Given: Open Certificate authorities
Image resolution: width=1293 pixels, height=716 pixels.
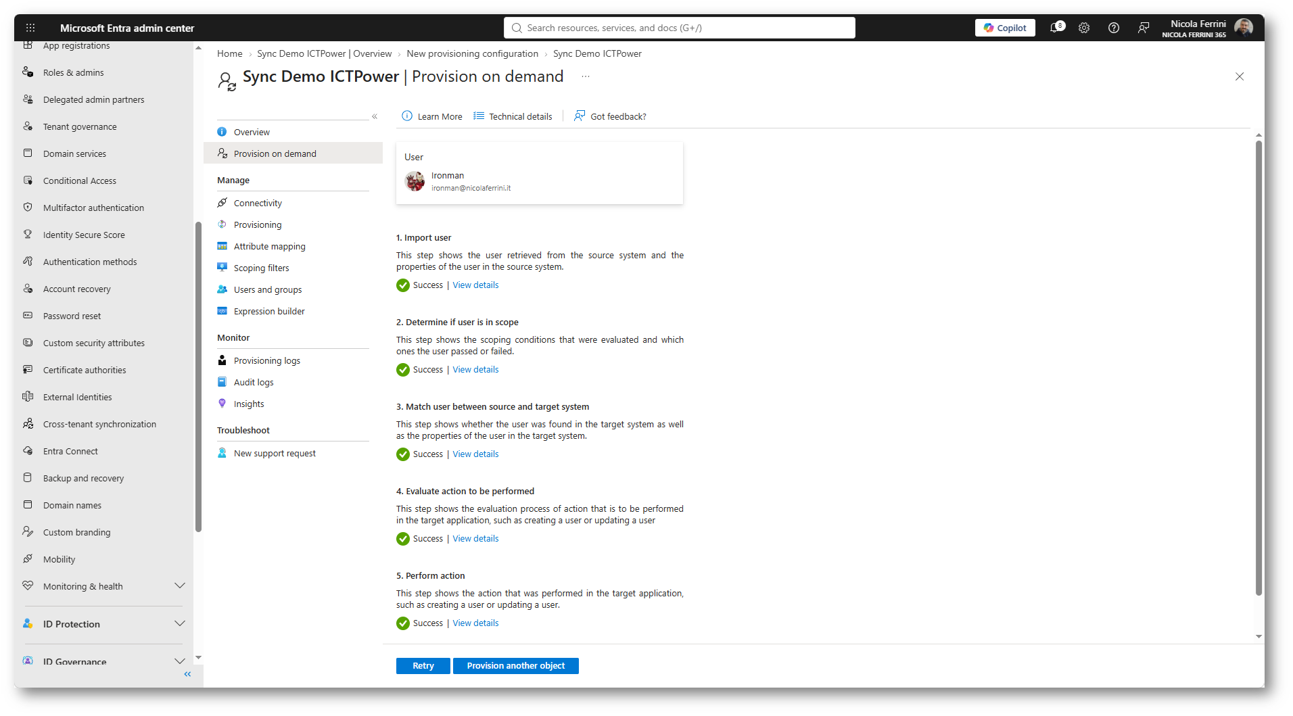Looking at the screenshot, I should (x=85, y=370).
